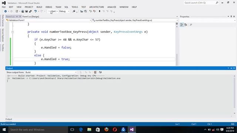This screenshot has height=133, width=237.
Task: Toggle Word Wrap icon in Output toolbar
Action: [100, 72]
